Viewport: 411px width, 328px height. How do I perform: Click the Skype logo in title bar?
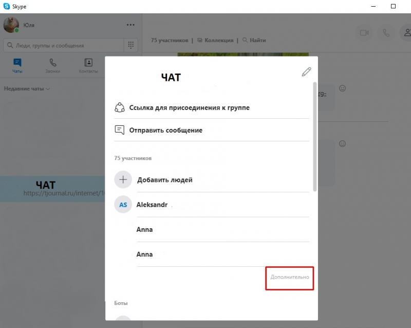point(7,6)
